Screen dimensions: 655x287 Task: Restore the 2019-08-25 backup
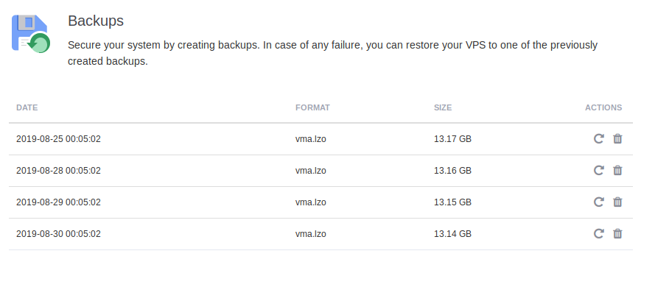click(x=598, y=138)
